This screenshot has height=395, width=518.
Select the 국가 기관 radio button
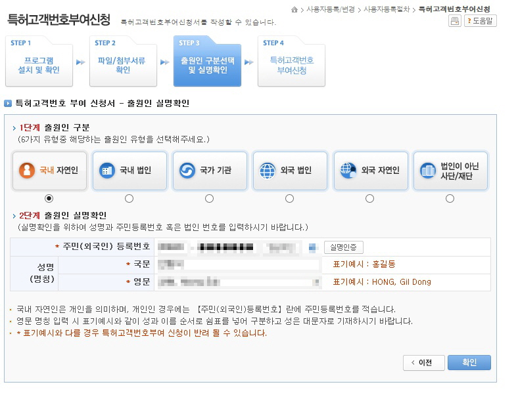pyautogui.click(x=210, y=199)
